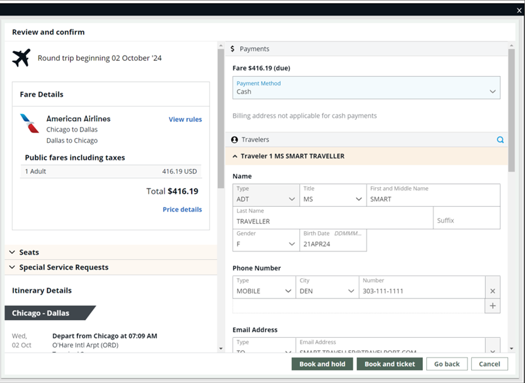Click the Go back button

(446, 364)
